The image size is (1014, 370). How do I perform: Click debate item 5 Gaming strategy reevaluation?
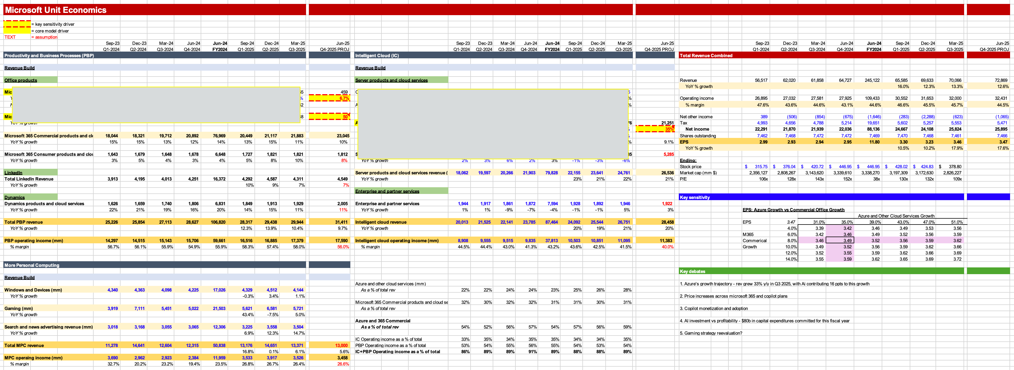coord(711,333)
